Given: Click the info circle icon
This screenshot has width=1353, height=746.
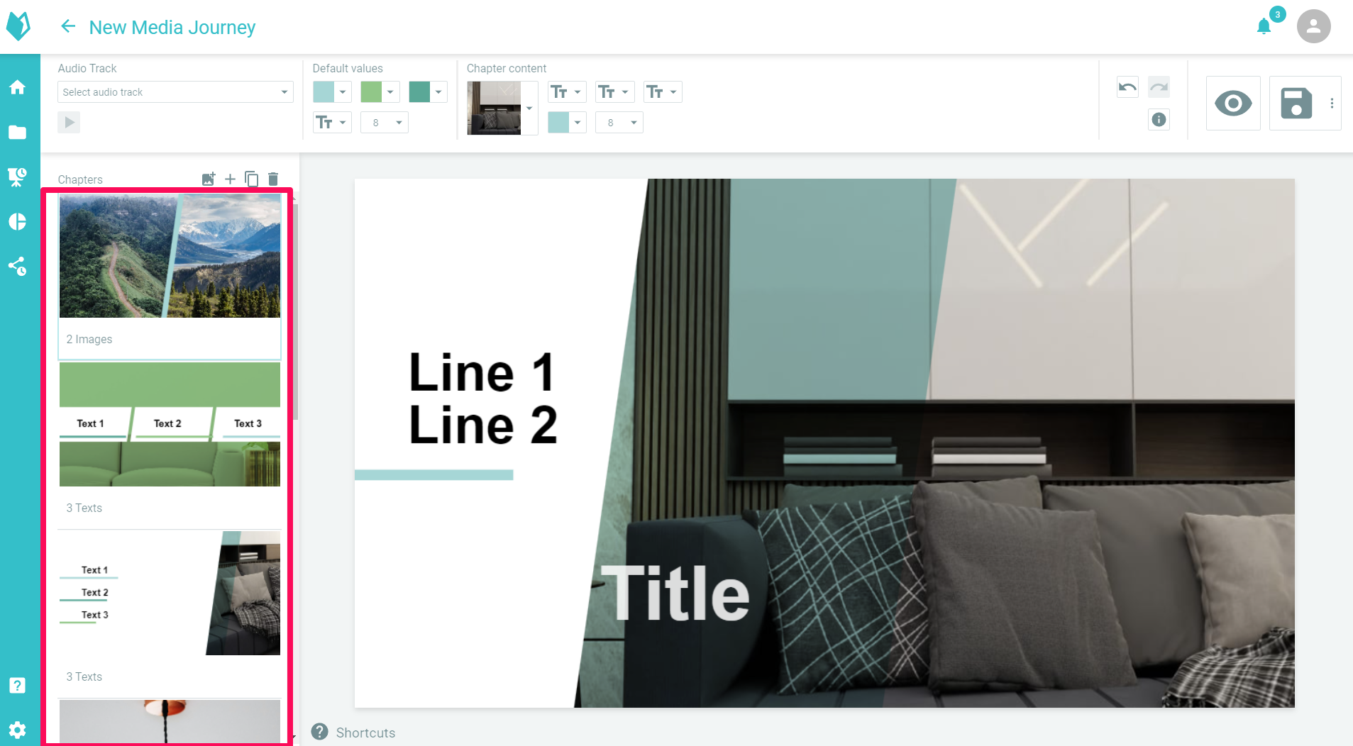Looking at the screenshot, I should (x=1159, y=120).
